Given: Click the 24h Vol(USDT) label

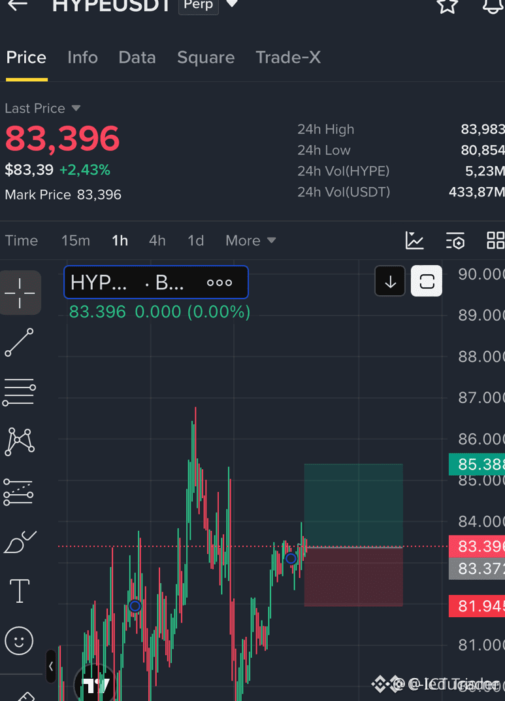Looking at the screenshot, I should pos(344,192).
